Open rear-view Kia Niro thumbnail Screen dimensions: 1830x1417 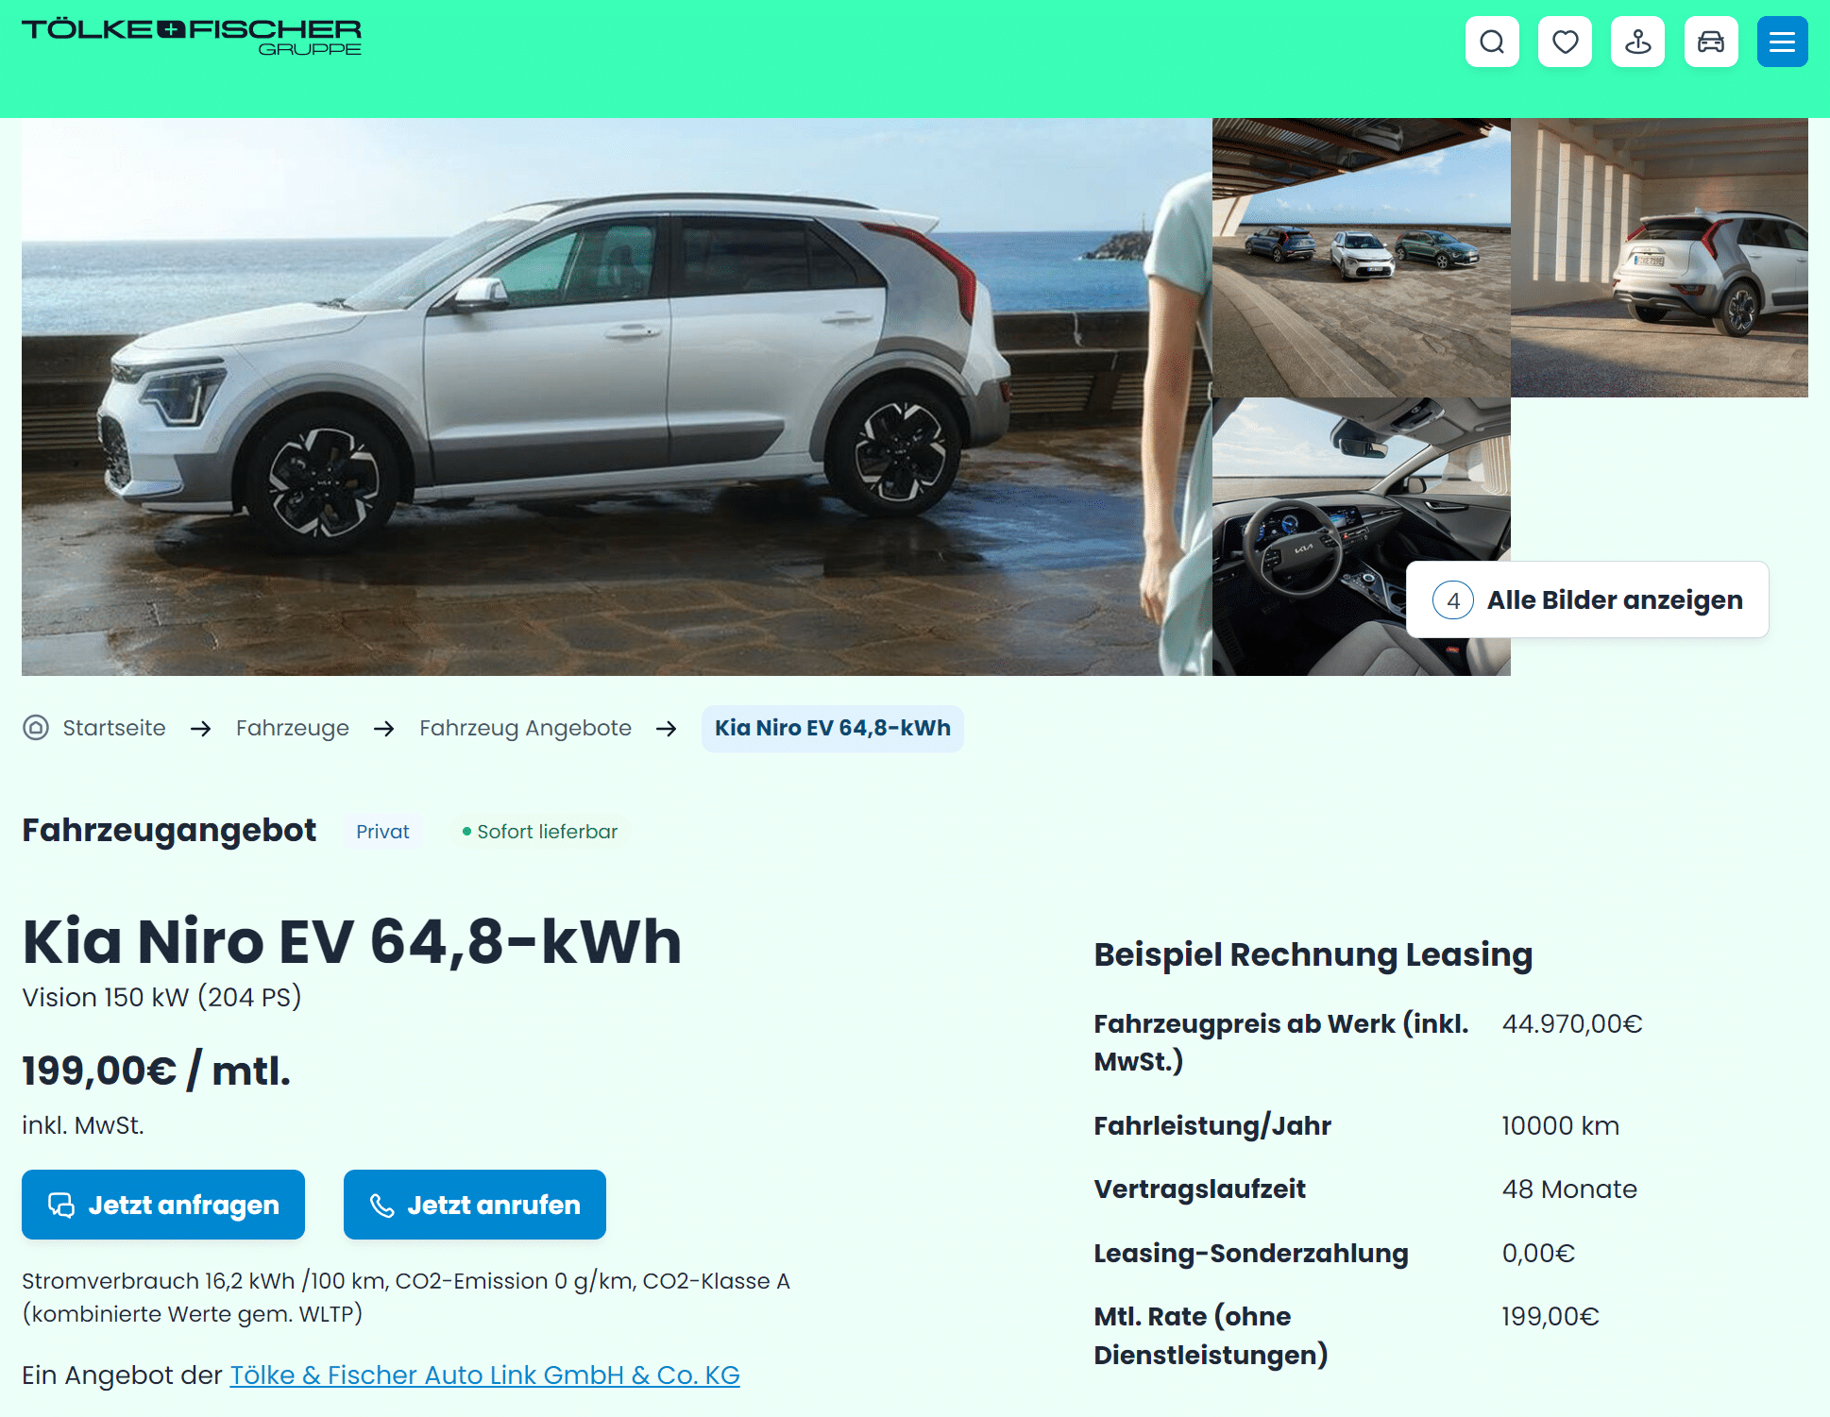click(x=1659, y=258)
